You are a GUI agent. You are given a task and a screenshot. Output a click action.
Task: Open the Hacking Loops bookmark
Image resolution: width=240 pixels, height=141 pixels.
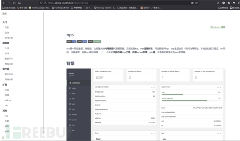pos(40,8)
